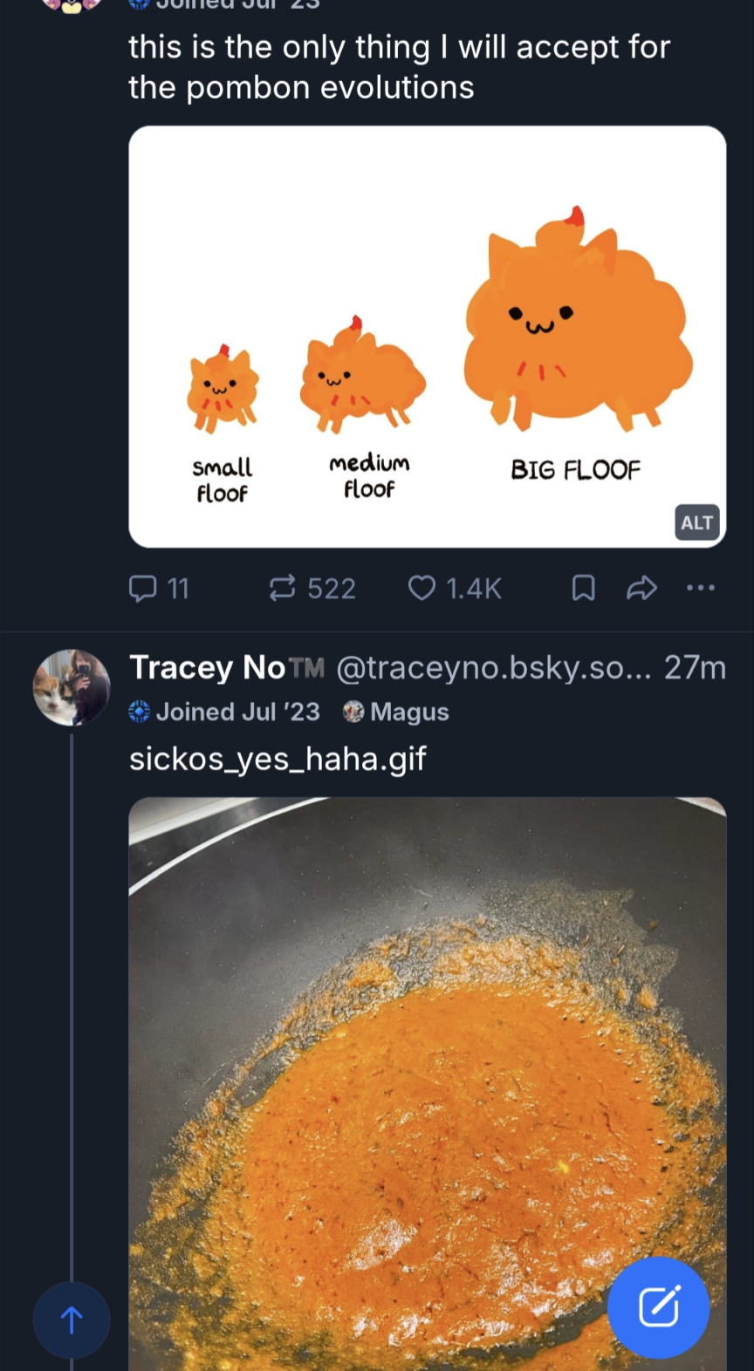Show ALT text for floof image

[x=696, y=522]
